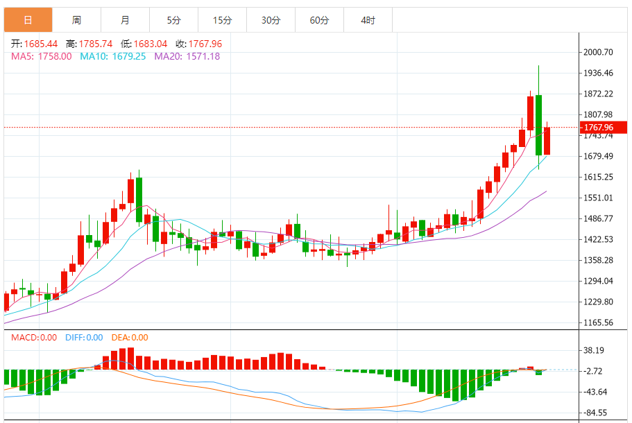This screenshot has width=632, height=423.
Task: Click the tall green candlestick near the peak
Action: click(538, 125)
